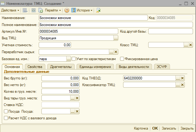Viewport: 196px width, 132px height.
Task: Click the hourglass History icon
Action: [73, 10]
